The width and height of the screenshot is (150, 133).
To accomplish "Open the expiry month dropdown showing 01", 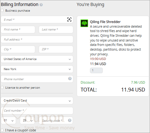I will [8, 120].
